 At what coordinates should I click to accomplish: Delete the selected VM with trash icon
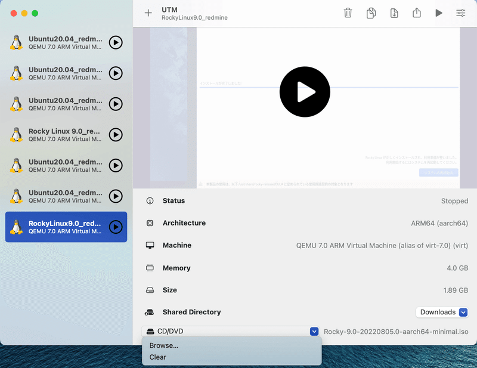coord(348,13)
